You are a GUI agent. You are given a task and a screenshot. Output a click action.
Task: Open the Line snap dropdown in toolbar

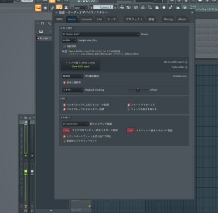coord(81,8)
